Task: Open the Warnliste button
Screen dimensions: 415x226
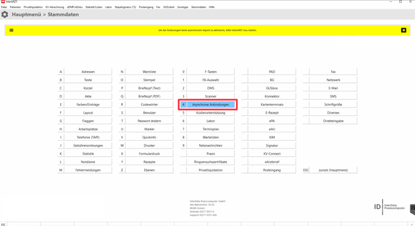Action: pos(149,72)
